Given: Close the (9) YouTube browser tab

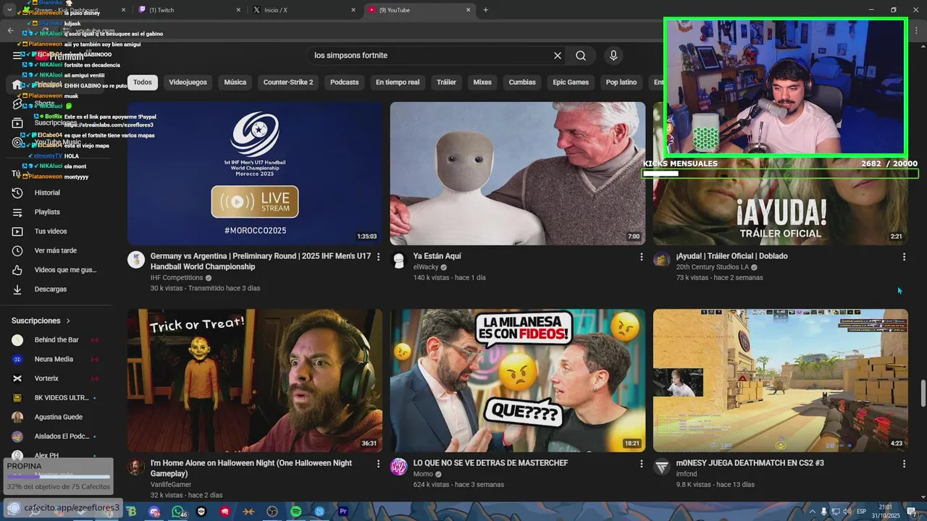Looking at the screenshot, I should pos(469,10).
